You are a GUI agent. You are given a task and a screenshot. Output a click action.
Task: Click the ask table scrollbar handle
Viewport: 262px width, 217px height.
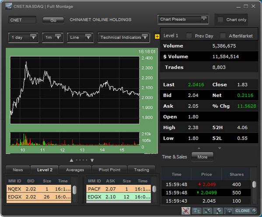(x=154, y=189)
